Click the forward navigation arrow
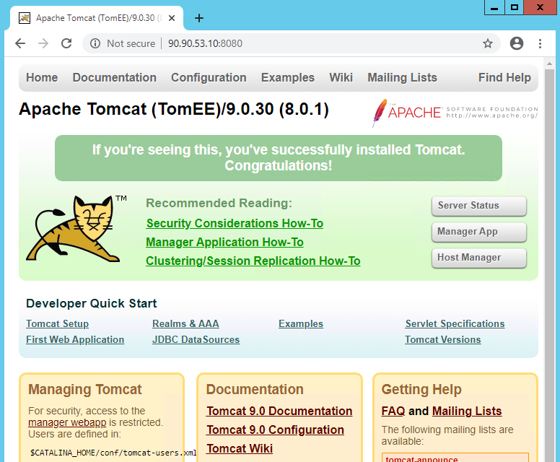Viewport: 560px width, 462px height. pyautogui.click(x=43, y=43)
